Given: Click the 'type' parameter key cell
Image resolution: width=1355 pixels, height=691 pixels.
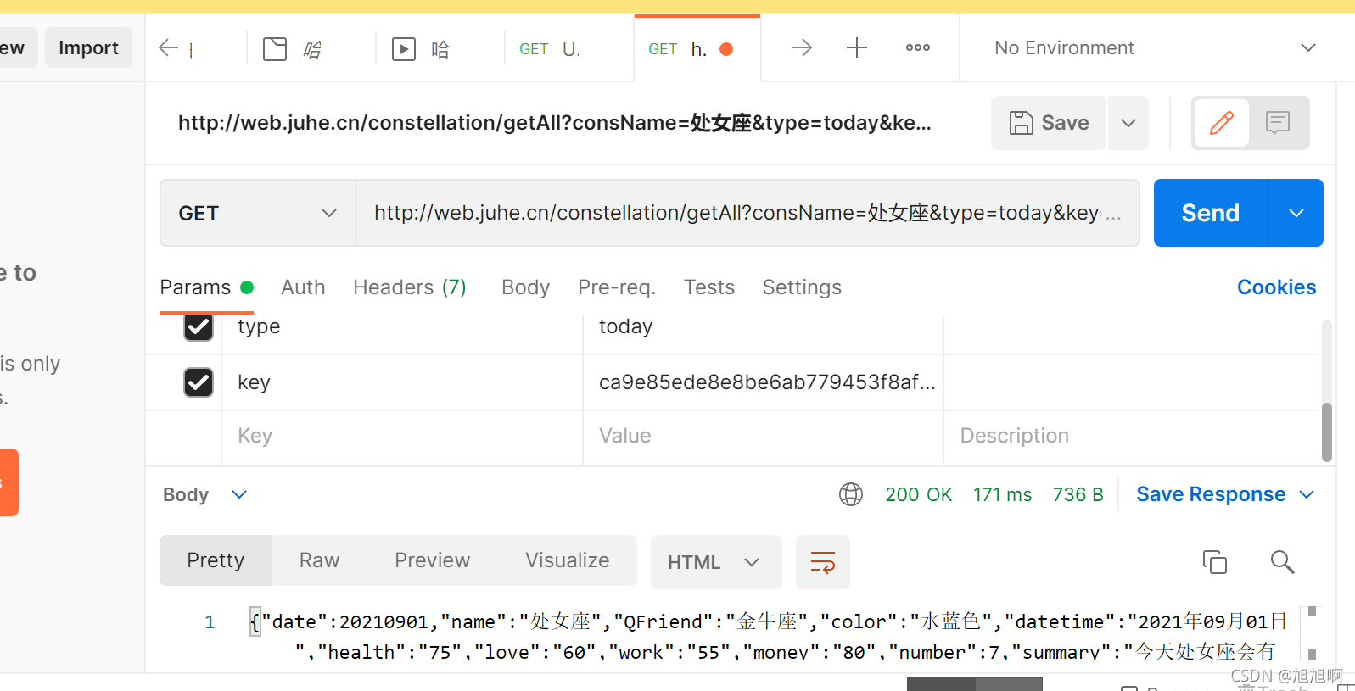Looking at the screenshot, I should coord(402,327).
